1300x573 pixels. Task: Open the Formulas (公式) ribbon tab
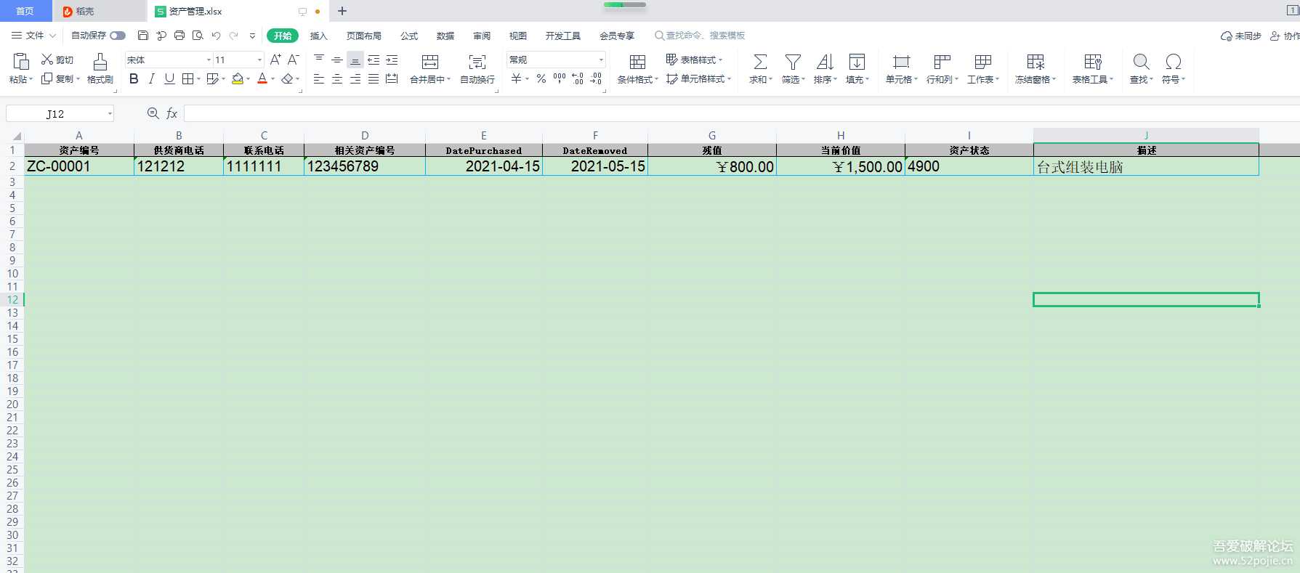pyautogui.click(x=409, y=36)
